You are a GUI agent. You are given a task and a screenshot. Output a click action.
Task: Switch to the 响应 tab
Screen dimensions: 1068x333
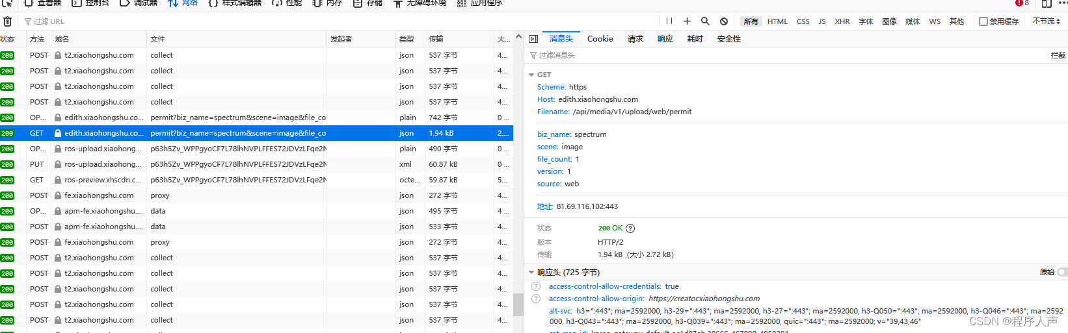pos(665,39)
